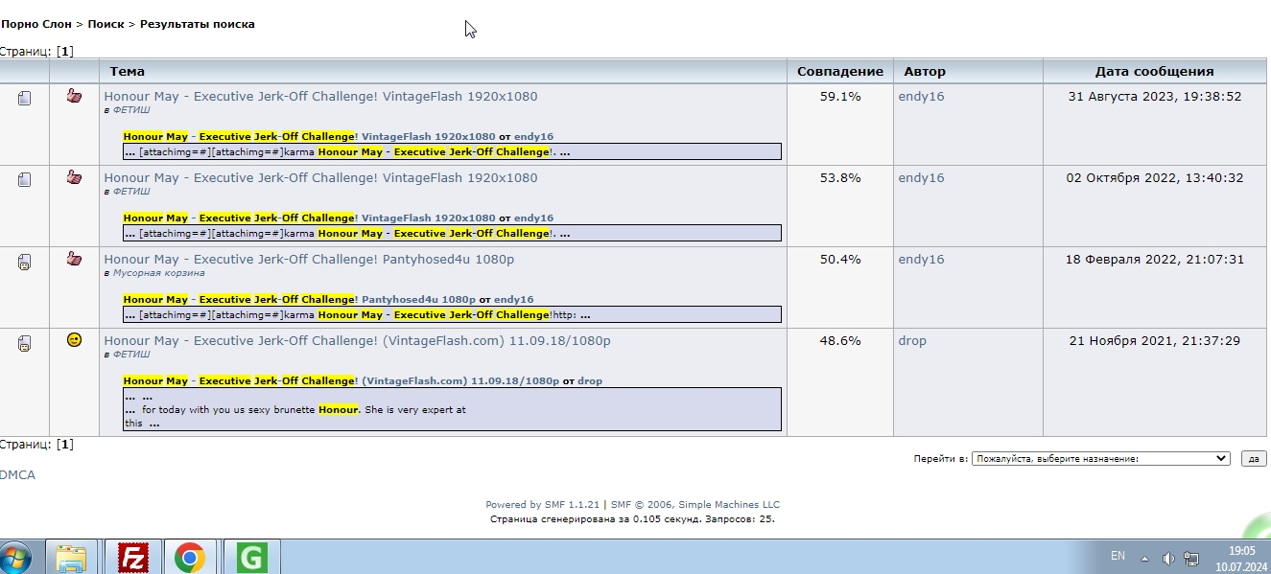Viewport: 1271px width, 574px height.
Task: Click the date '02 Октября 2022, 13:40:32'
Action: (x=1155, y=178)
